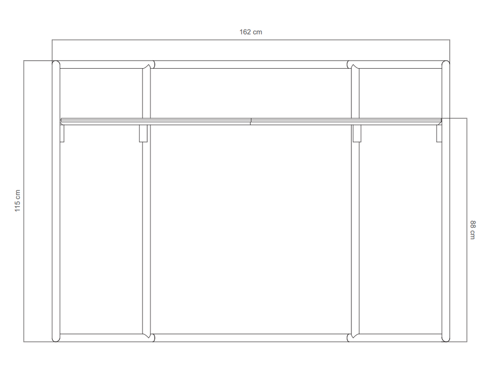Click the leftmost bracket under the shelf

click(62, 134)
